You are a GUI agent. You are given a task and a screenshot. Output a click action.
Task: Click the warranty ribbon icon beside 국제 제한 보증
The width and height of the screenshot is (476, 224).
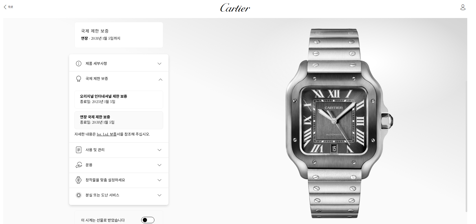79,79
